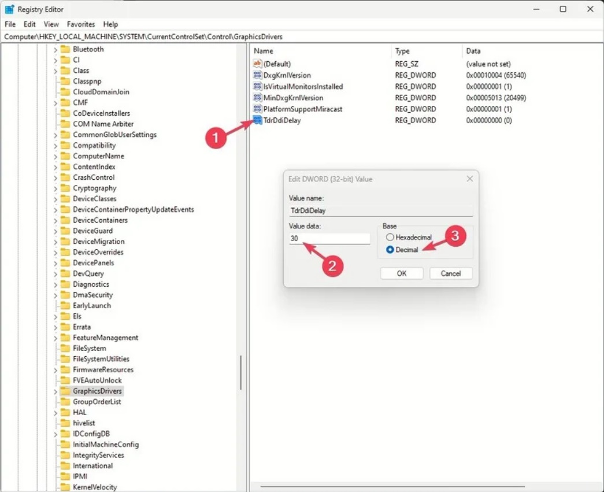Click the REG_DWORD icon beside TdrDdiDelay
Screen dimensions: 604x492
tap(258, 120)
